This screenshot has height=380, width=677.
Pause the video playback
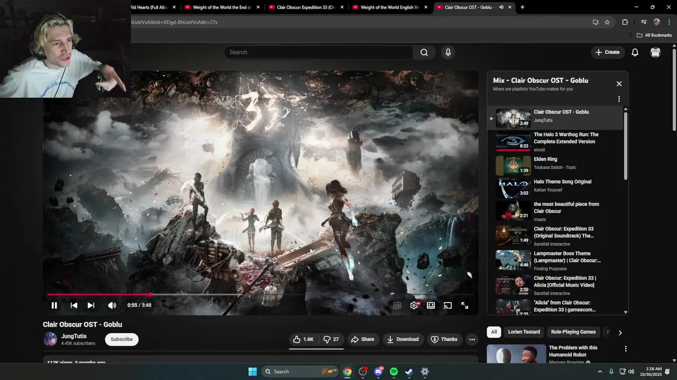pyautogui.click(x=54, y=305)
